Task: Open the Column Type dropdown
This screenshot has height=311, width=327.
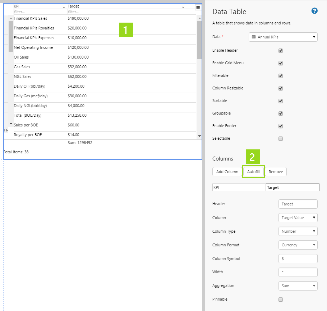Action: (298, 231)
